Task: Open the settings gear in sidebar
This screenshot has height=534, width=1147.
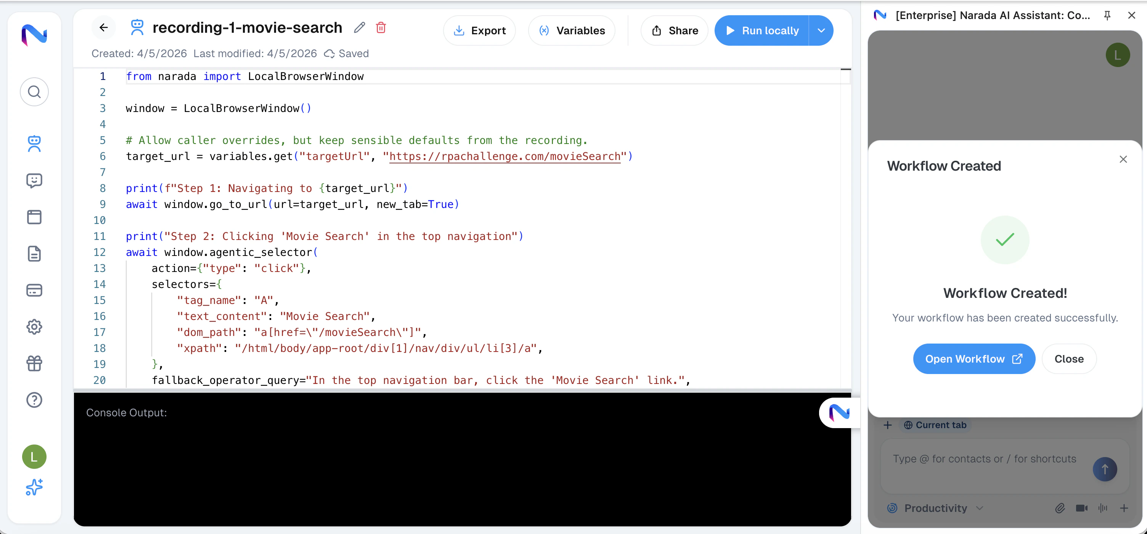Action: click(34, 327)
